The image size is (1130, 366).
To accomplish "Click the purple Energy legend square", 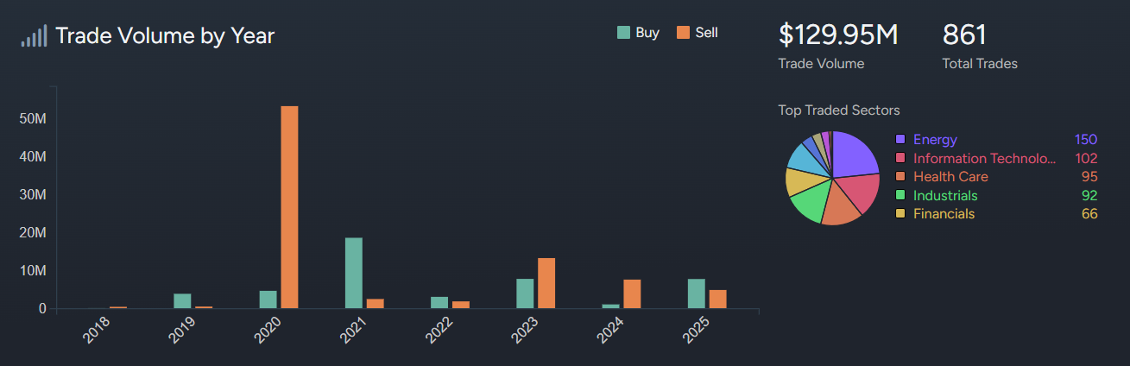I will (x=900, y=140).
